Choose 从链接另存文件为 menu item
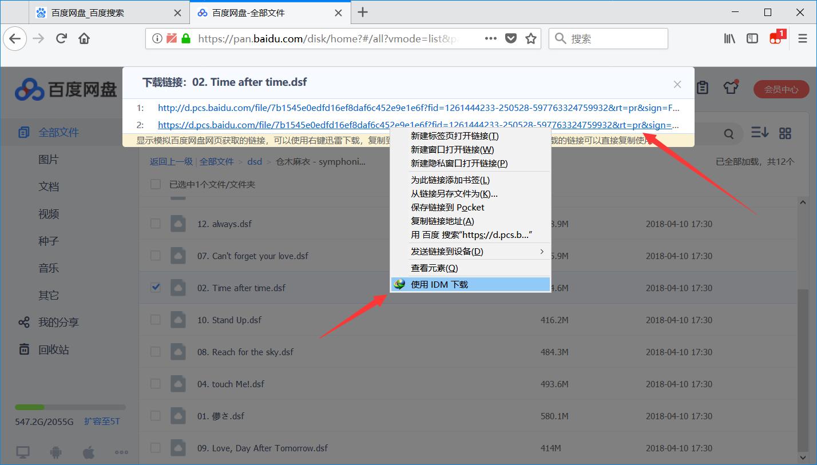 pyautogui.click(x=470, y=194)
